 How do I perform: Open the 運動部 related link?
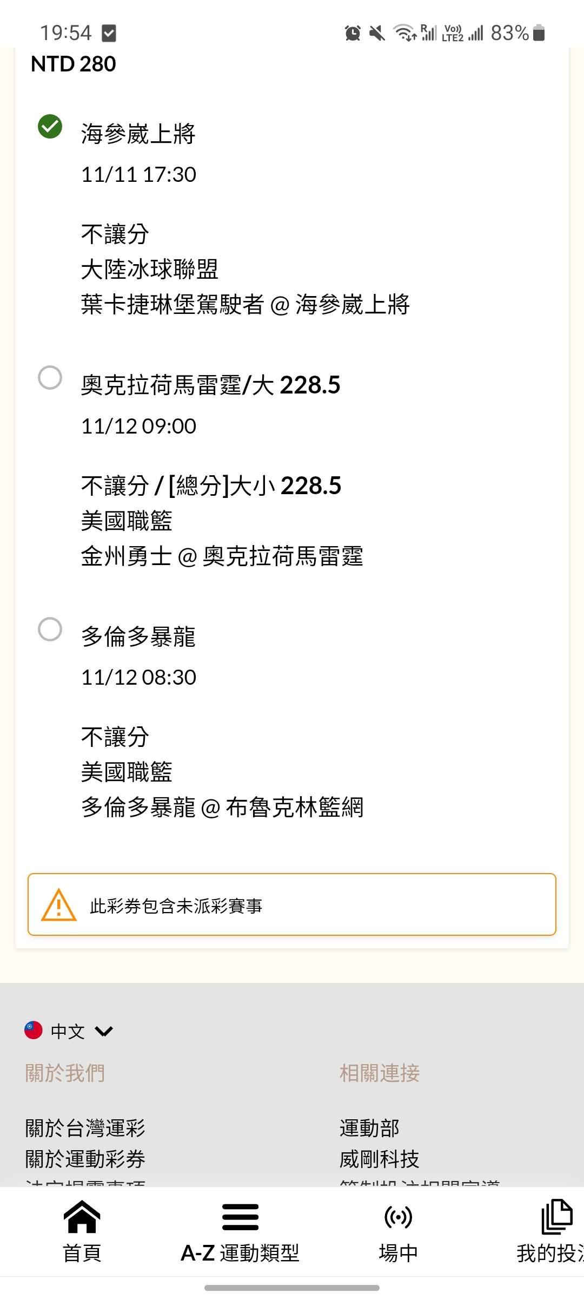369,1129
